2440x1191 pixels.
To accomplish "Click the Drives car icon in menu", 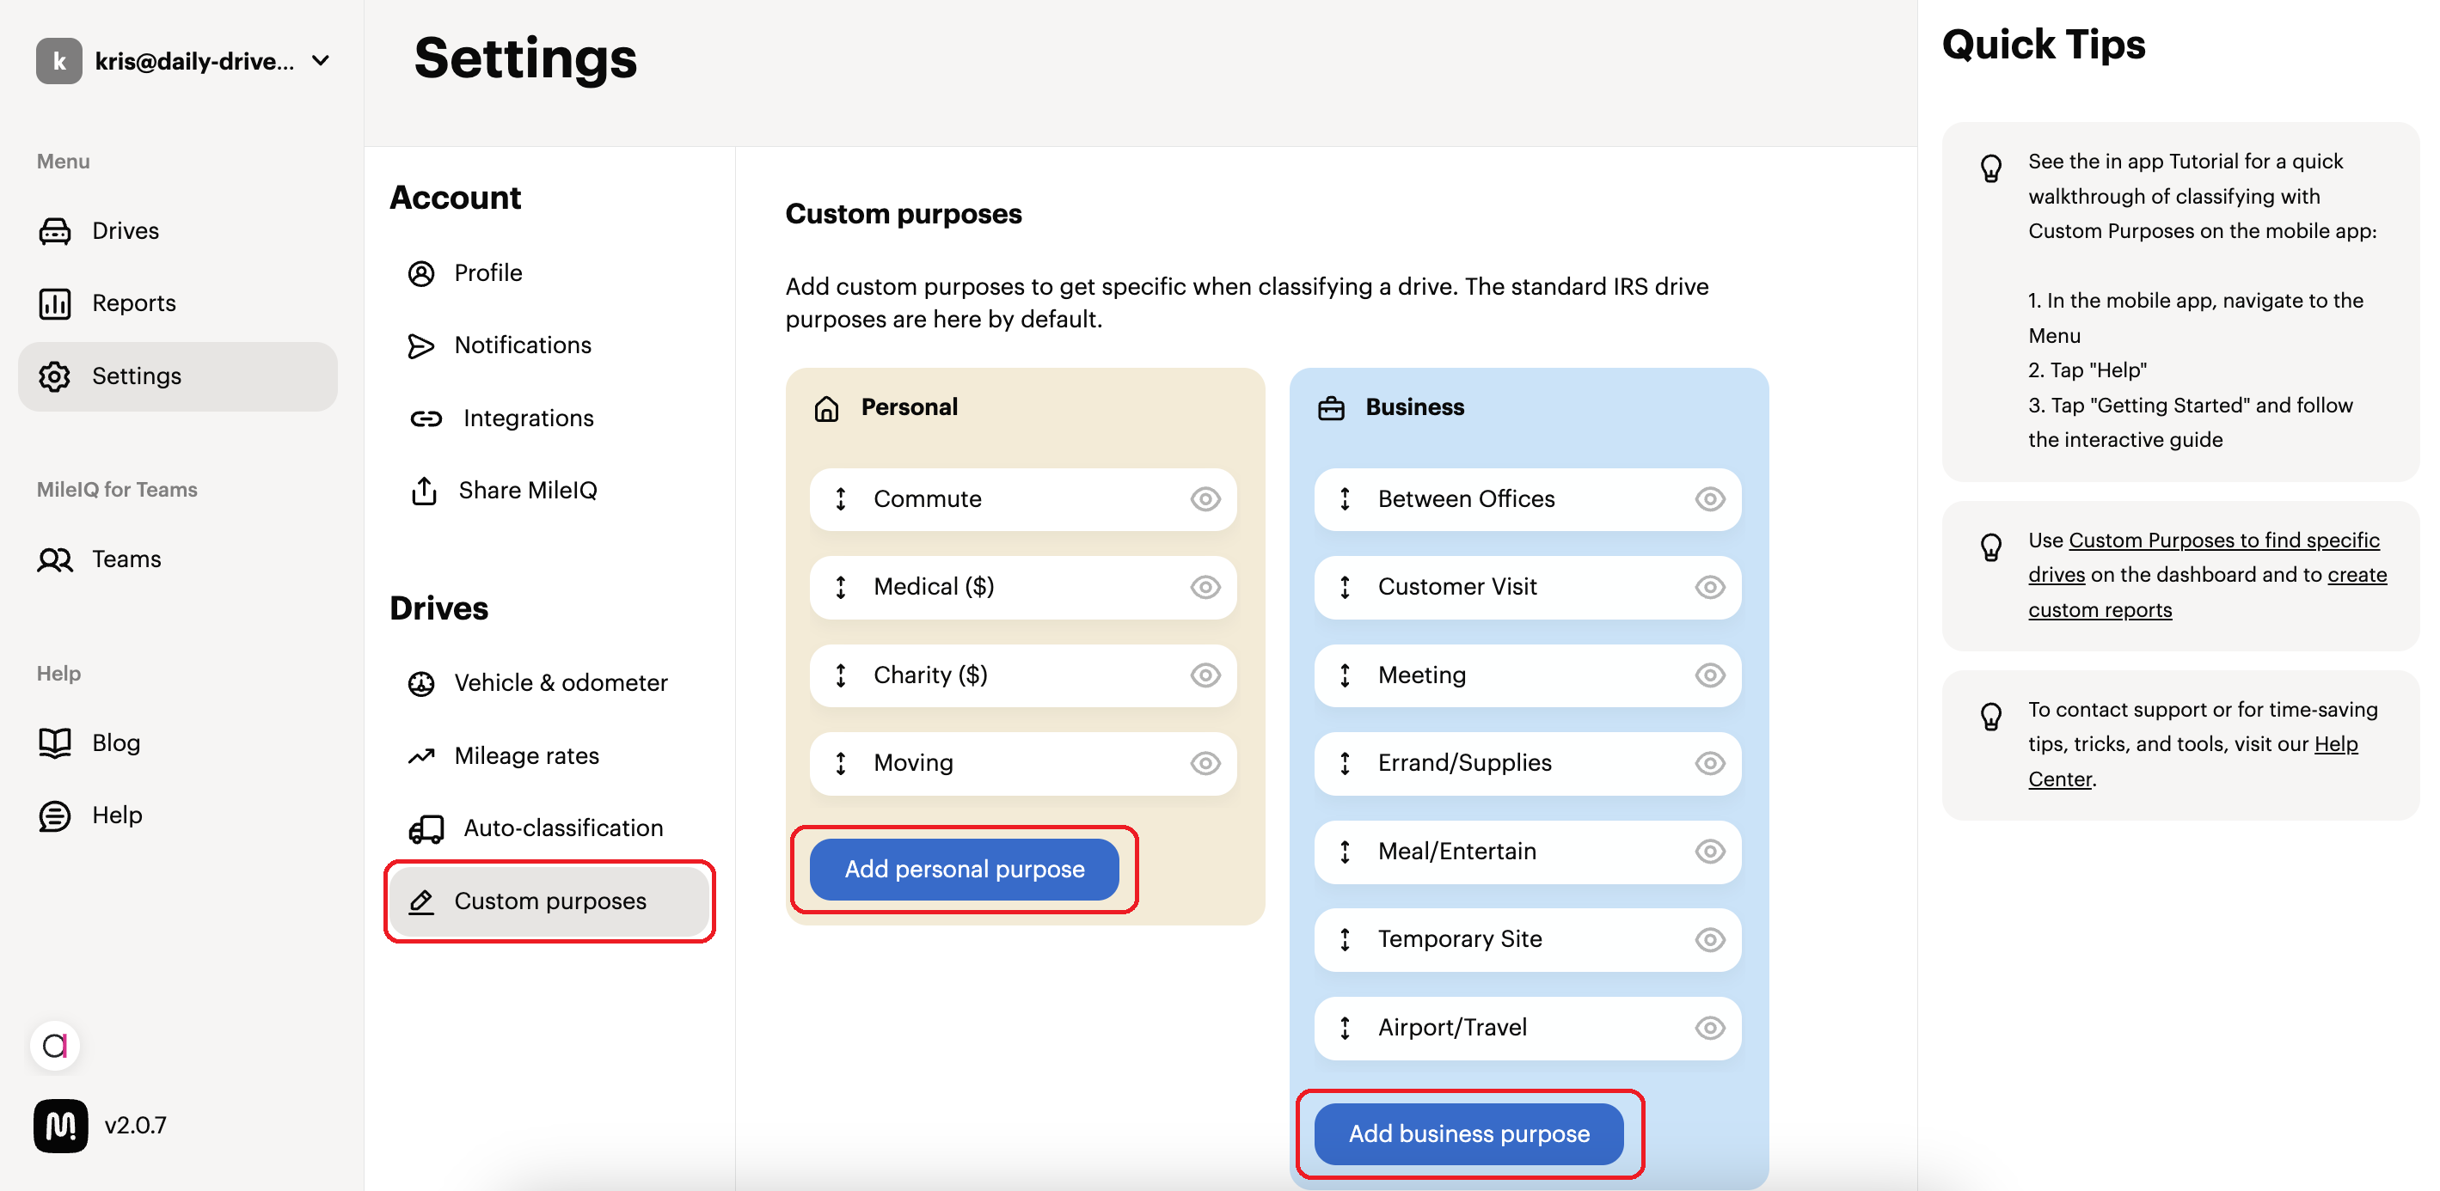I will coord(55,231).
